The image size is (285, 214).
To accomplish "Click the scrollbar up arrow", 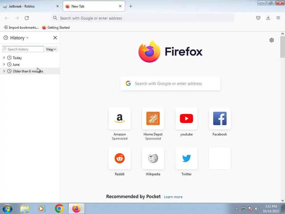I will [282, 34].
